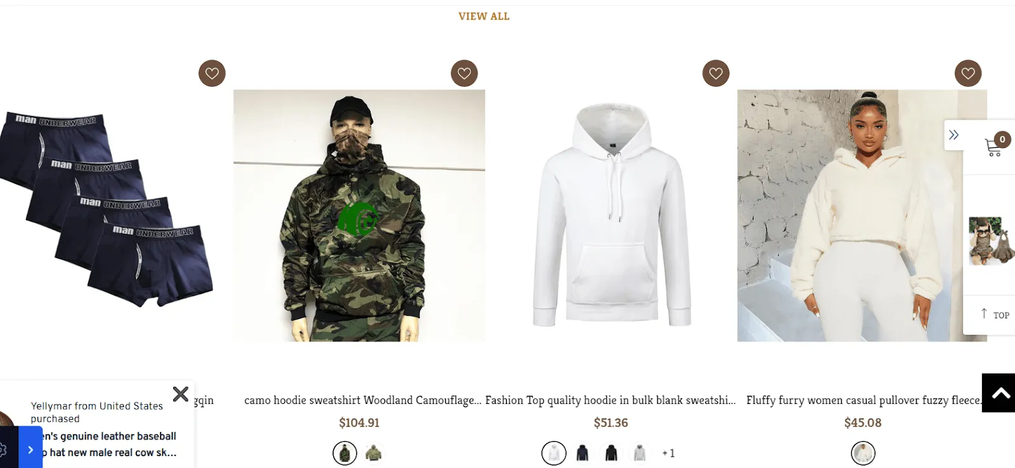
Task: Select the white hoodie color option
Action: [x=554, y=453]
